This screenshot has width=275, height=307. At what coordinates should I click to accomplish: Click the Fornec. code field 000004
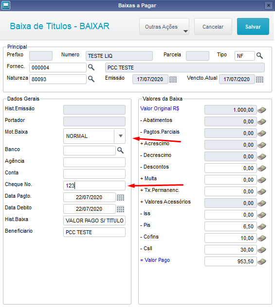click(x=58, y=68)
